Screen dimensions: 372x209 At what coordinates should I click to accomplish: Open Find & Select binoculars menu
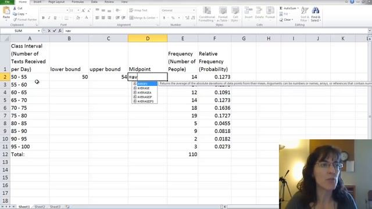pos(316,14)
